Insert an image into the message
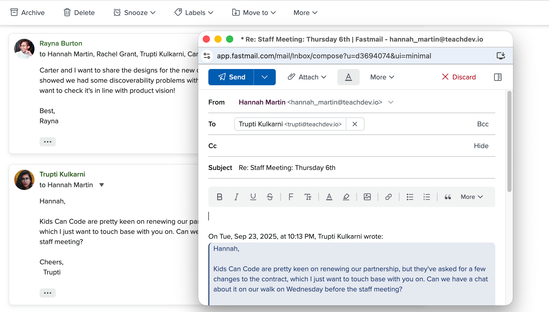The image size is (549, 312). [x=367, y=197]
